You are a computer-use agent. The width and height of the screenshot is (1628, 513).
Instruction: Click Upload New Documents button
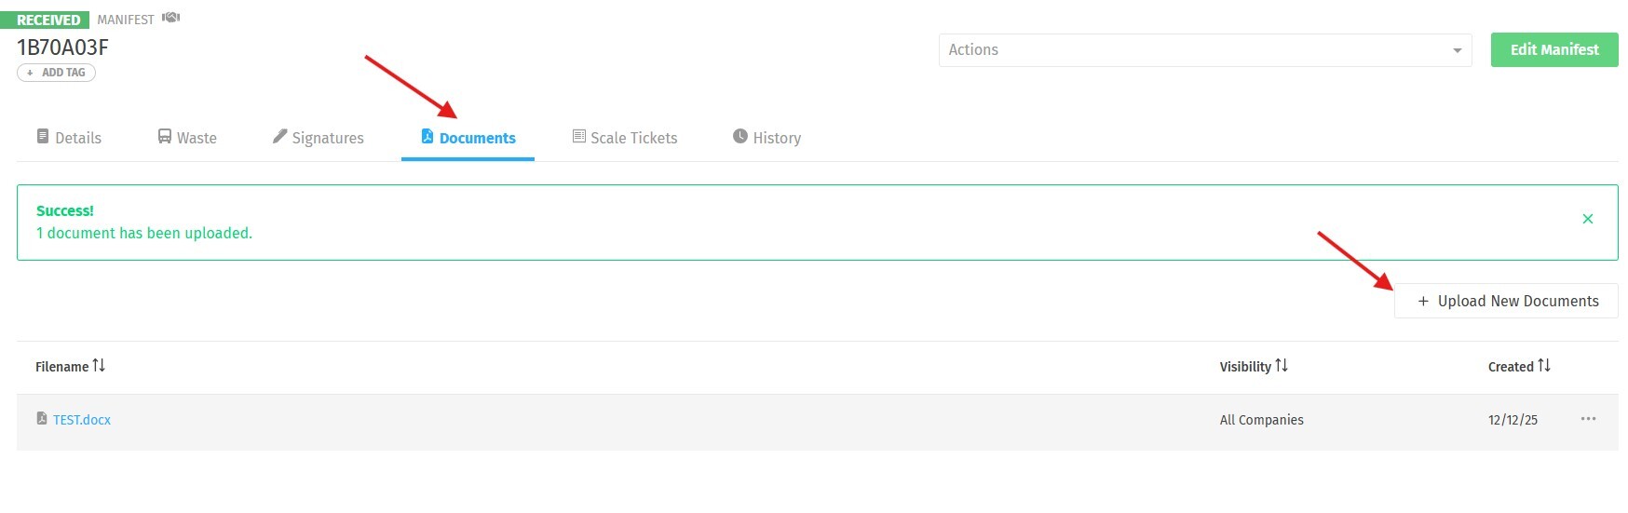[x=1507, y=301]
